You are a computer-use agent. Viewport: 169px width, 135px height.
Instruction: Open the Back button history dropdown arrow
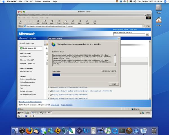click(25, 22)
